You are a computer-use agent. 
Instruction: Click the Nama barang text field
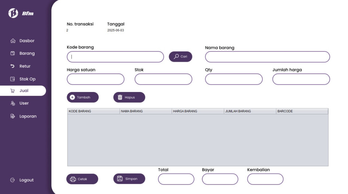(x=267, y=57)
